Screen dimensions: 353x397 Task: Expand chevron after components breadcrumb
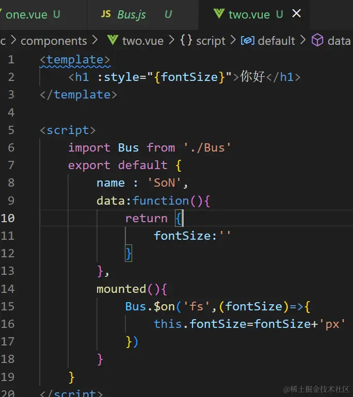[95, 40]
